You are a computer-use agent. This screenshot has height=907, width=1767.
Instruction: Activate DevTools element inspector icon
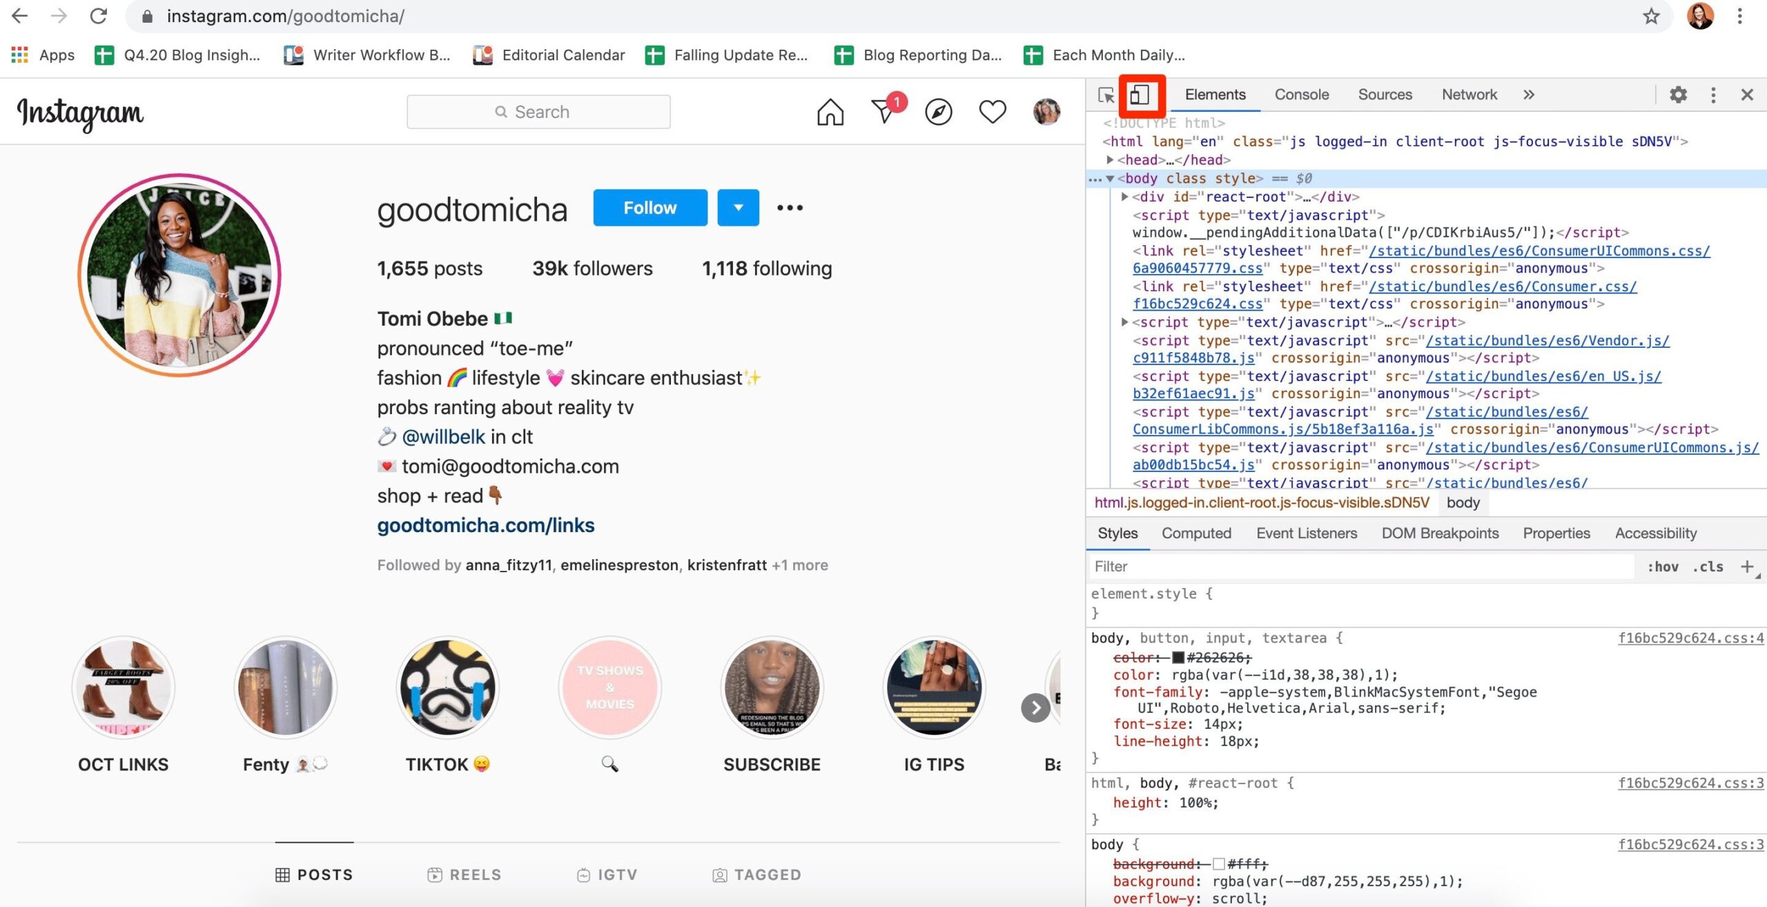[x=1106, y=95]
